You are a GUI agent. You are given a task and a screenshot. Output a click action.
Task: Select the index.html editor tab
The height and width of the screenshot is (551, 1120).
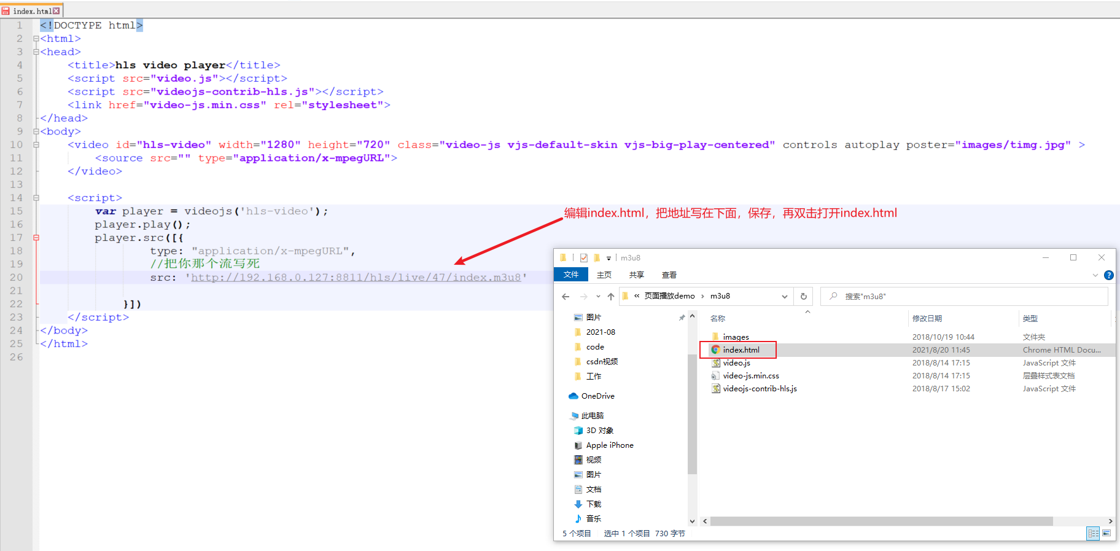pyautogui.click(x=31, y=11)
